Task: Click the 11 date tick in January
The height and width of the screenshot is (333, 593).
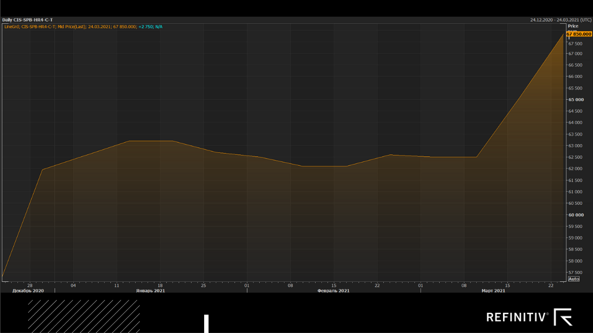Action: 117,285
